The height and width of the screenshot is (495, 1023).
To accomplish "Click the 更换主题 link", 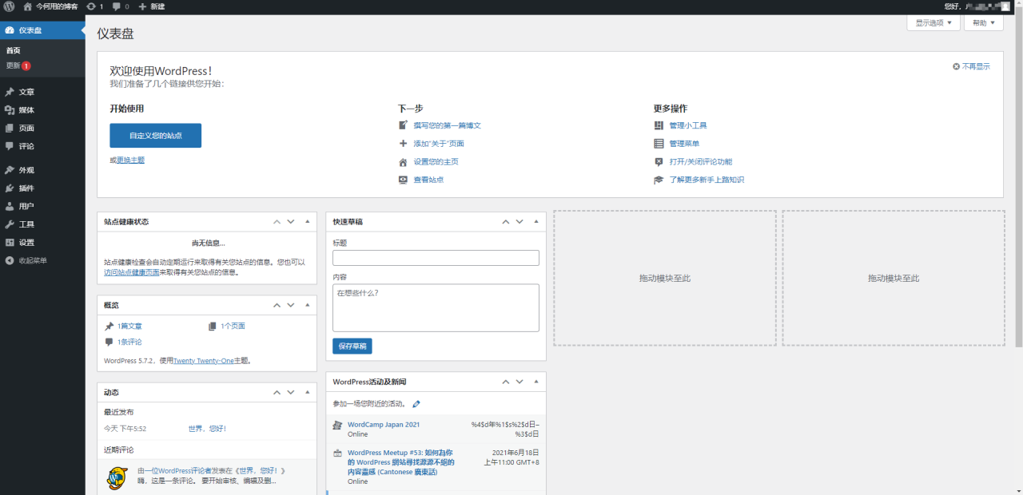I will [130, 160].
